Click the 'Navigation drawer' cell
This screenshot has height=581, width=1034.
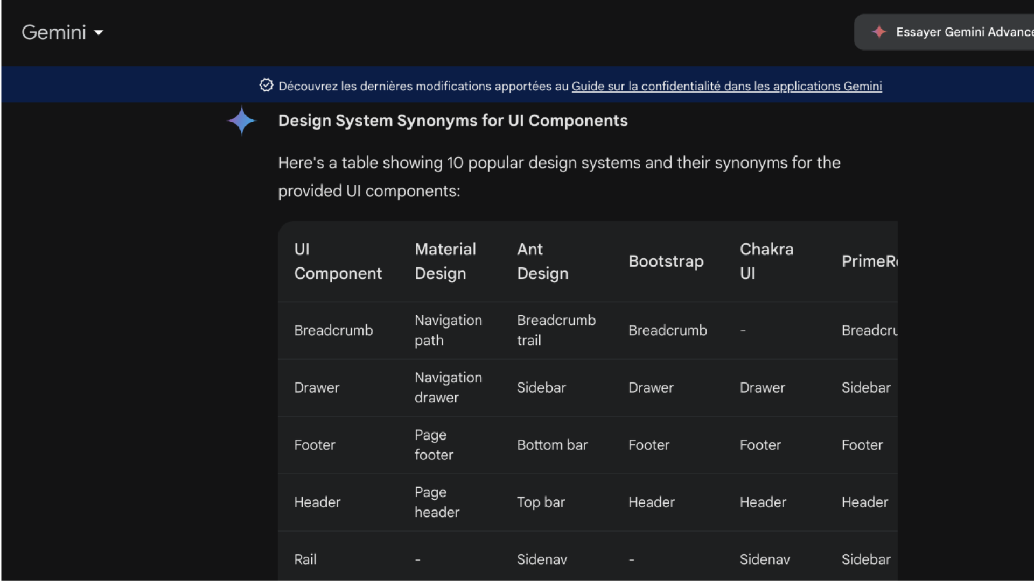coord(448,387)
